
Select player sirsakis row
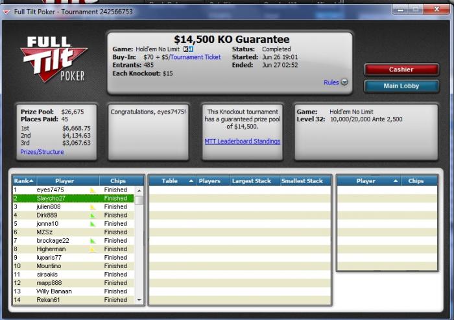click(73, 274)
